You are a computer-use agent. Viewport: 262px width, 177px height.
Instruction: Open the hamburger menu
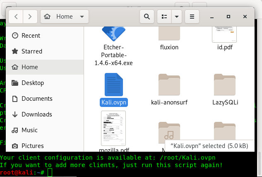tap(192, 17)
